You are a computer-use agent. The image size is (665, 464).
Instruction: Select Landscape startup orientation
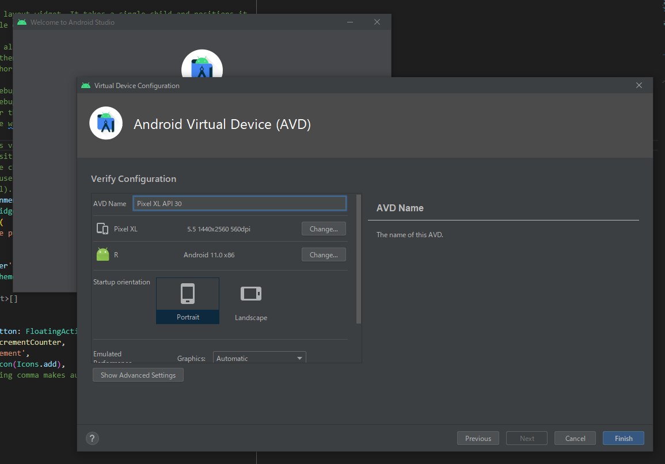pyautogui.click(x=251, y=301)
